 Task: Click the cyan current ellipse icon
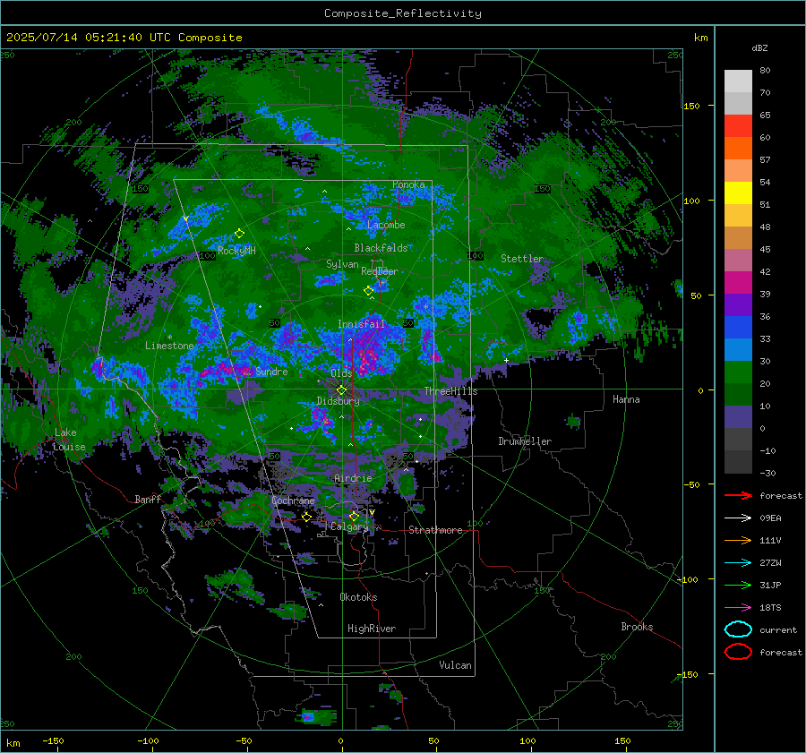[x=738, y=629]
